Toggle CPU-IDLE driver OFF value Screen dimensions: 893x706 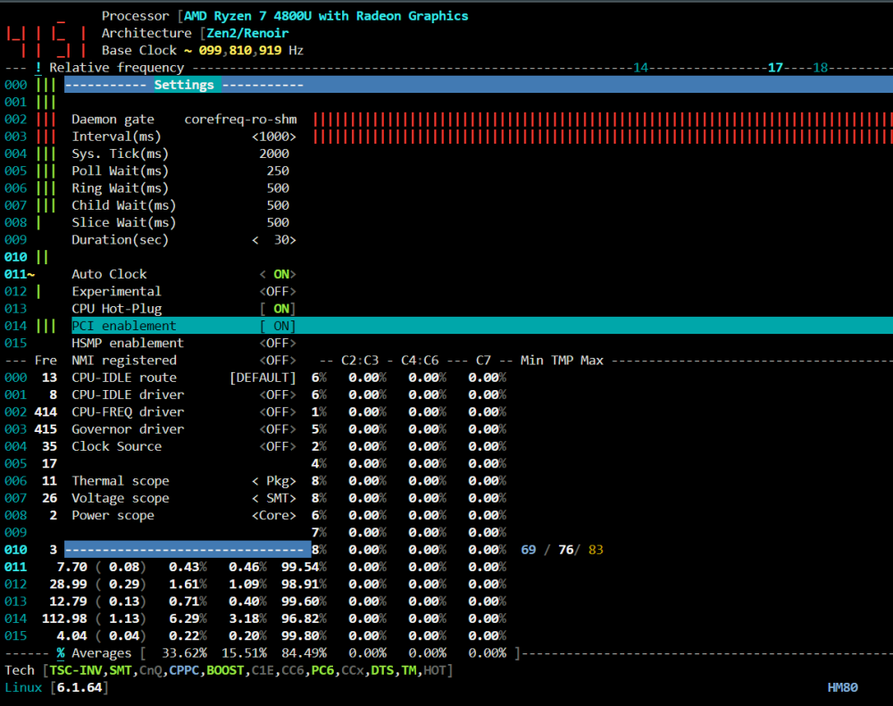click(278, 395)
